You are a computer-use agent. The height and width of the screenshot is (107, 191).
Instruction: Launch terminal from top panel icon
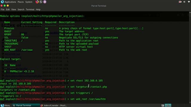tap(41, 2)
